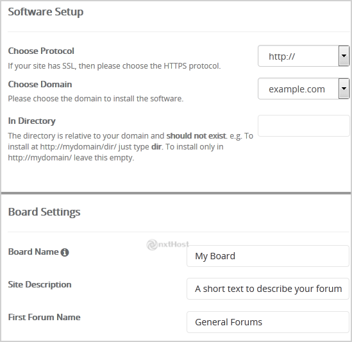The image size is (352, 342).
Task: Click the Board Name label
Action: click(x=33, y=252)
